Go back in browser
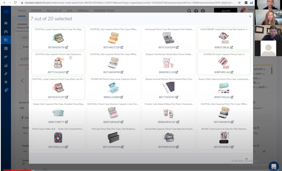Image resolution: width=282 pixels, height=171 pixels. (x=5, y=3)
